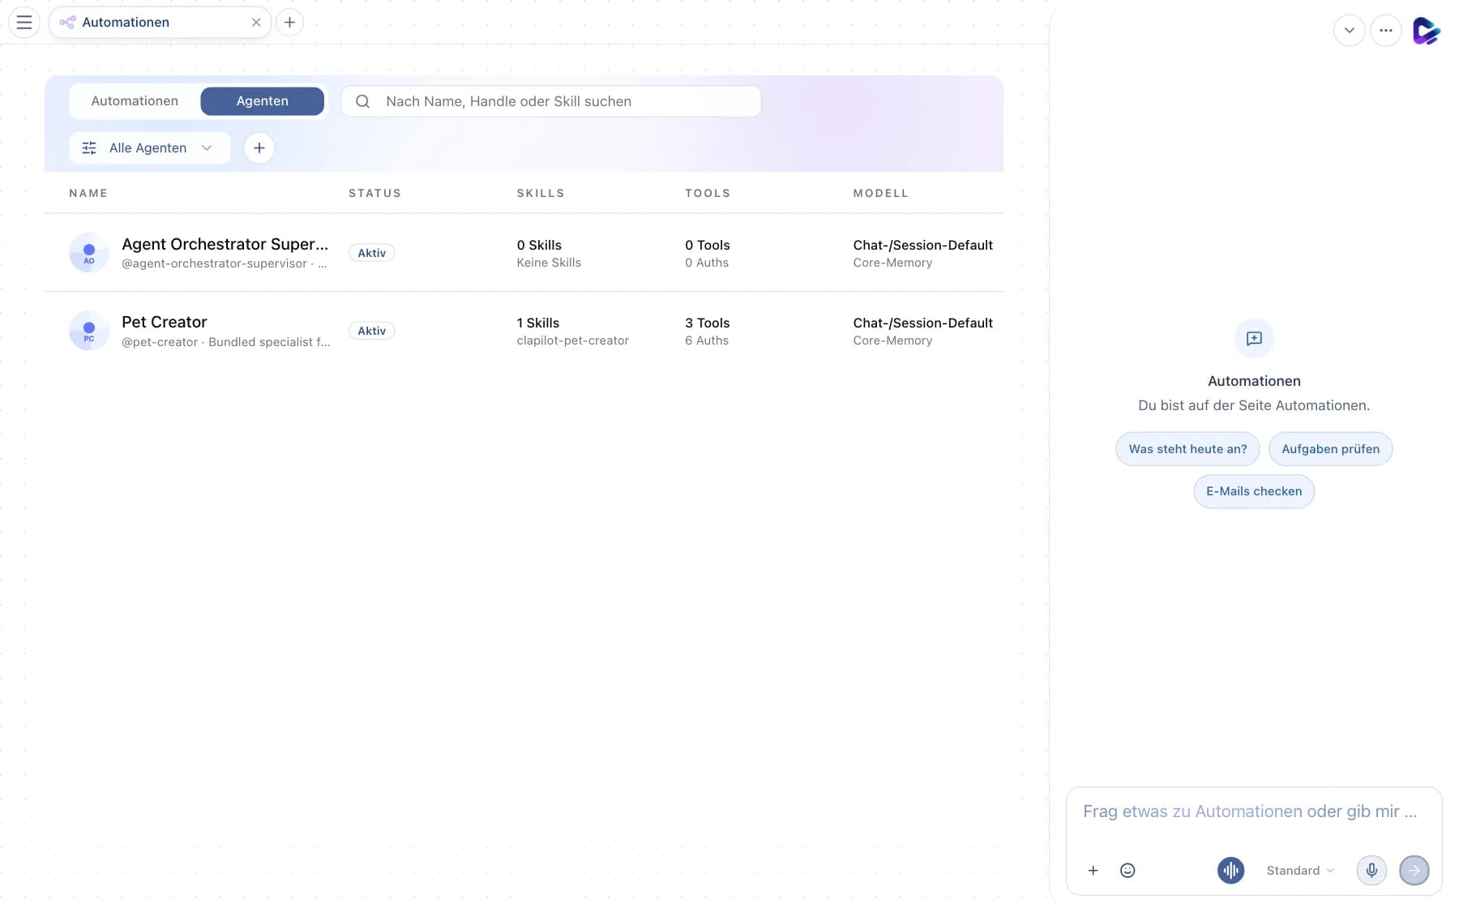Click the STATUS column header
Image resolution: width=1459 pixels, height=912 pixels.
tap(374, 193)
